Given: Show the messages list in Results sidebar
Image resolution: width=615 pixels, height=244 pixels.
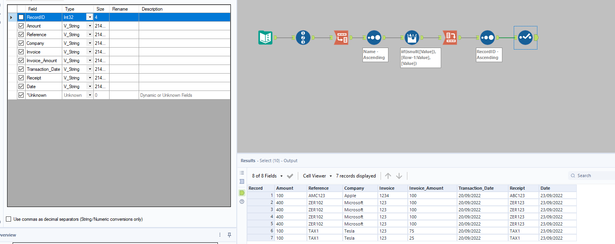Looking at the screenshot, I should pos(242,173).
